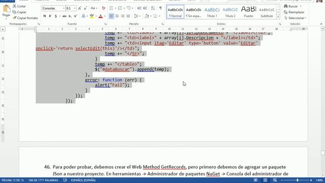
Task: Select center alignment icon
Action: pos(117,16)
